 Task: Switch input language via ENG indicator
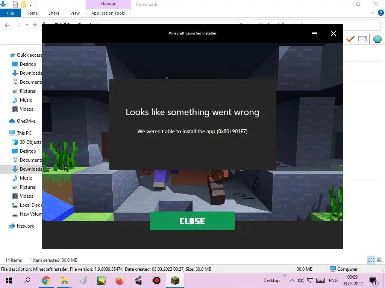pyautogui.click(x=333, y=280)
